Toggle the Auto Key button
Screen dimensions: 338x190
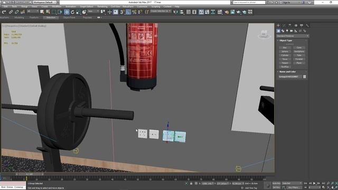pos(276,183)
